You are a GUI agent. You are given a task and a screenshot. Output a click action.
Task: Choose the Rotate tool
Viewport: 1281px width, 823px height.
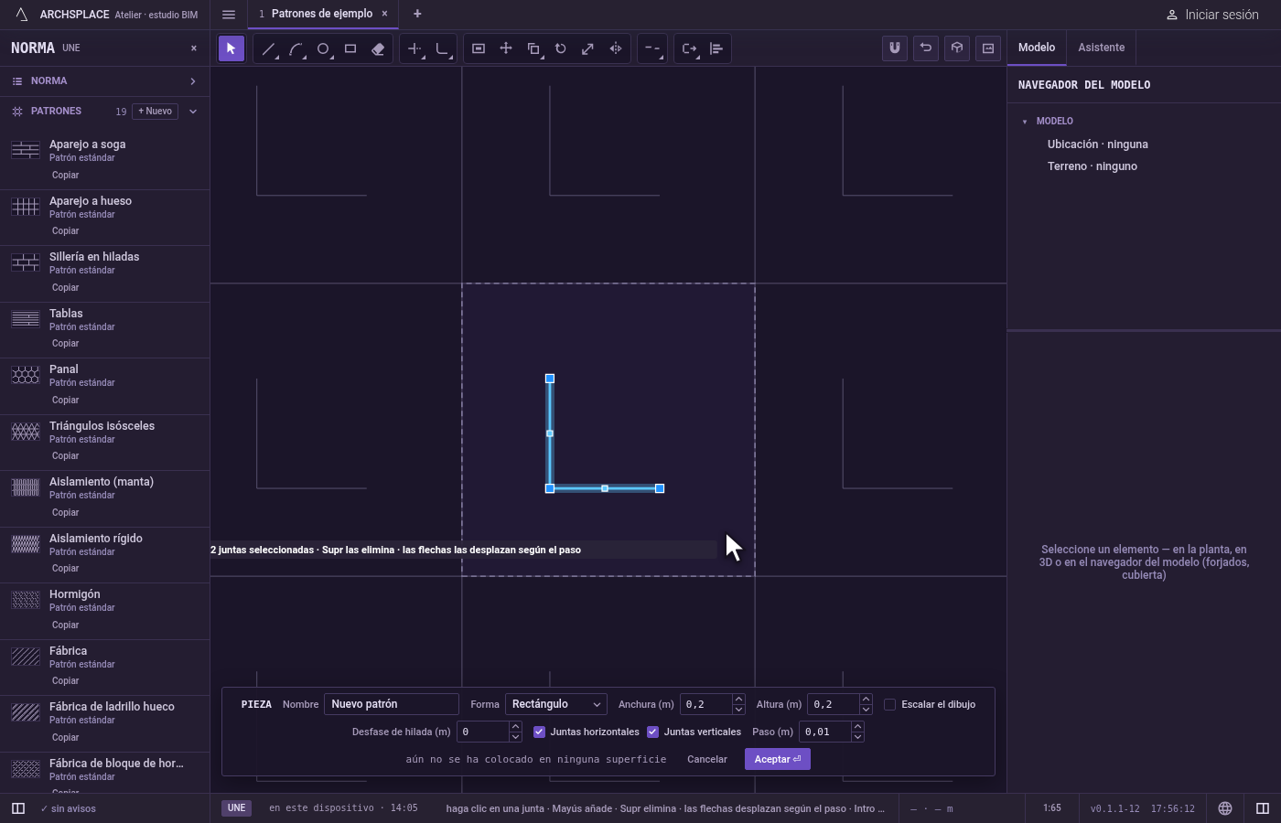[561, 48]
